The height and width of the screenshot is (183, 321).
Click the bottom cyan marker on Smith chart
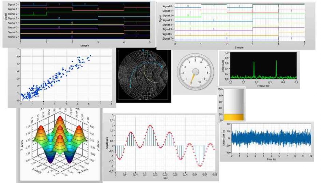[x=130, y=87]
